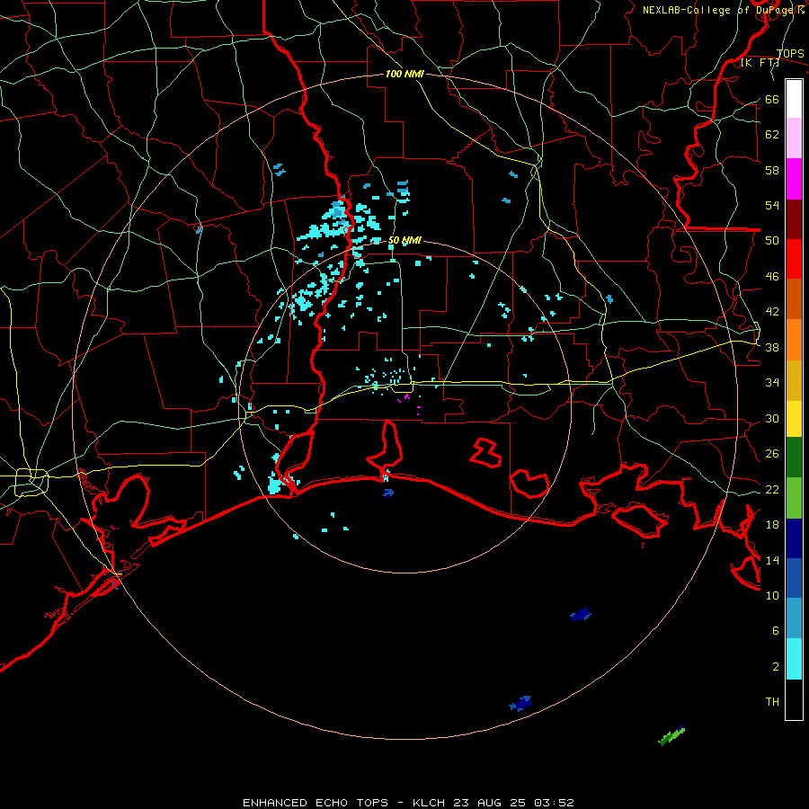
Task: Click the bright cyan legend swatch
Action: [x=794, y=659]
